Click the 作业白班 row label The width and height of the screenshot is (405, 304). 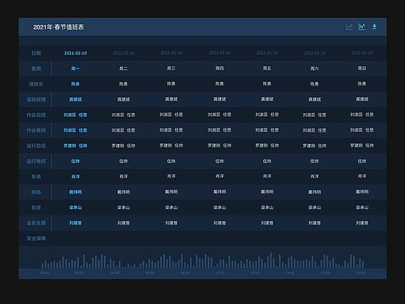coord(36,115)
